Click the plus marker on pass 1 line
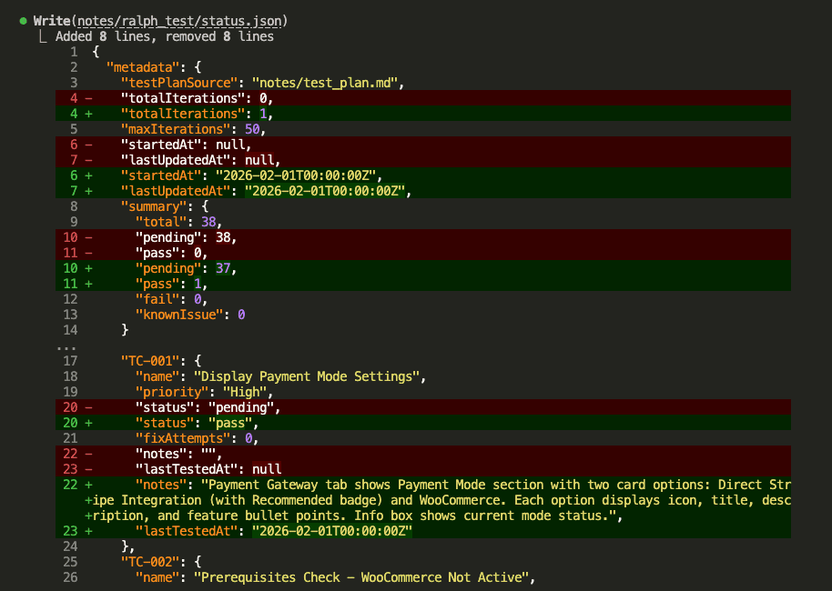The image size is (832, 591). point(88,283)
